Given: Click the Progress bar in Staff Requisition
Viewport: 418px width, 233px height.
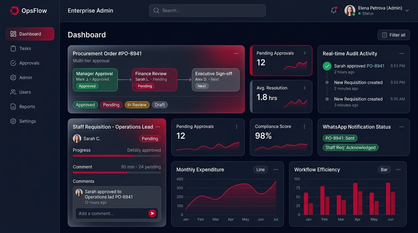Looking at the screenshot, I should point(117,156).
